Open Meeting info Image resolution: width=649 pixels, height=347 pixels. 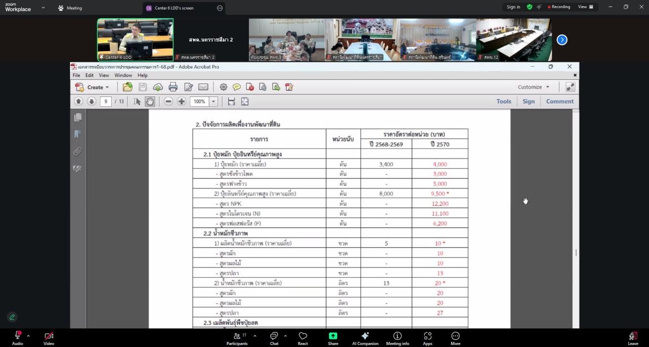click(x=398, y=338)
